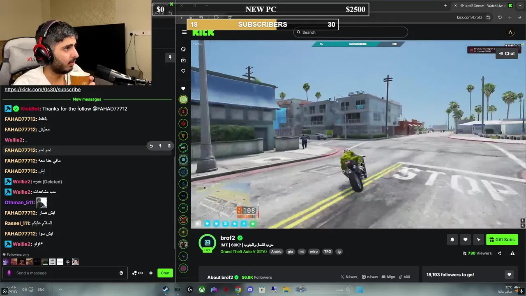The height and width of the screenshot is (296, 526).
Task: Open channel points infinity icon
Action: pos(138,273)
